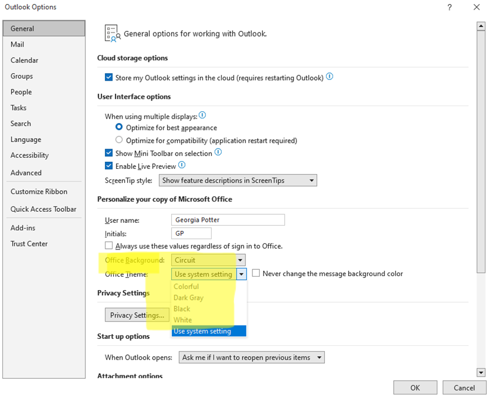This screenshot has width=489, height=398.
Task: Open the Office Background dropdown
Action: pos(208,260)
